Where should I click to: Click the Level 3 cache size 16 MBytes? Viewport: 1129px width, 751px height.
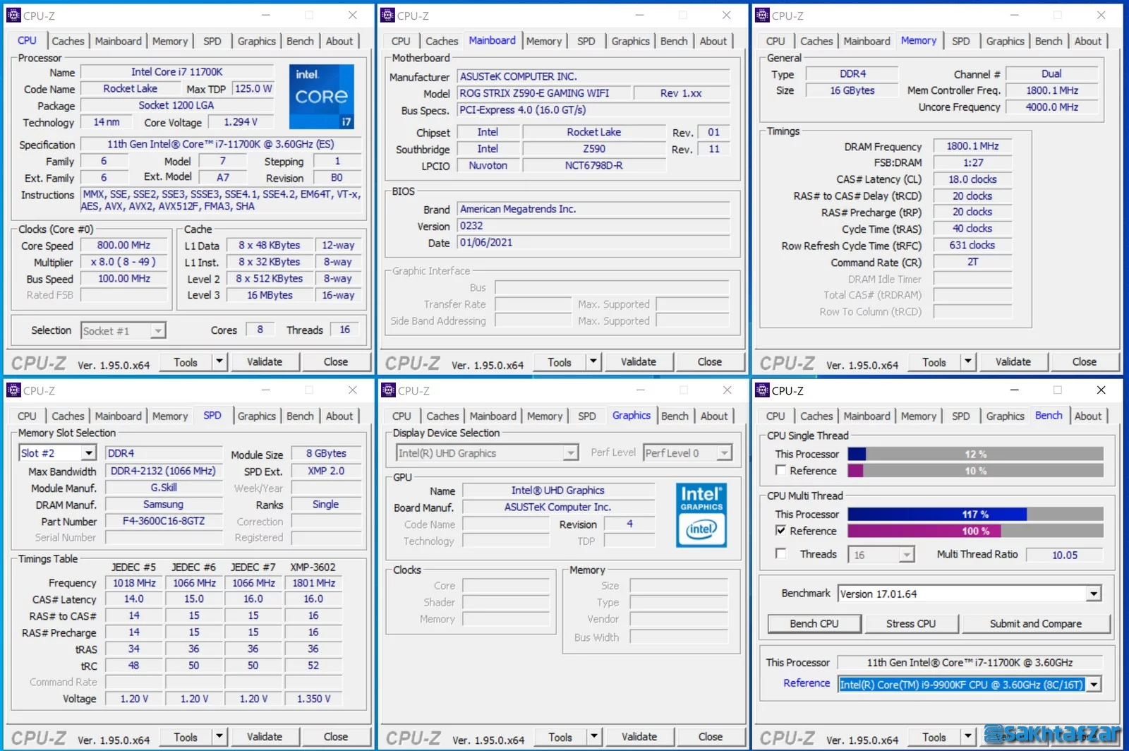click(x=270, y=295)
